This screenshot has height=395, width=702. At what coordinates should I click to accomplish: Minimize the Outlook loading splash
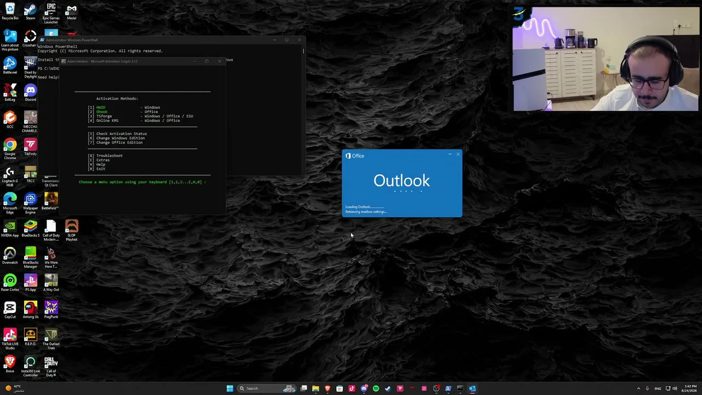pyautogui.click(x=450, y=154)
